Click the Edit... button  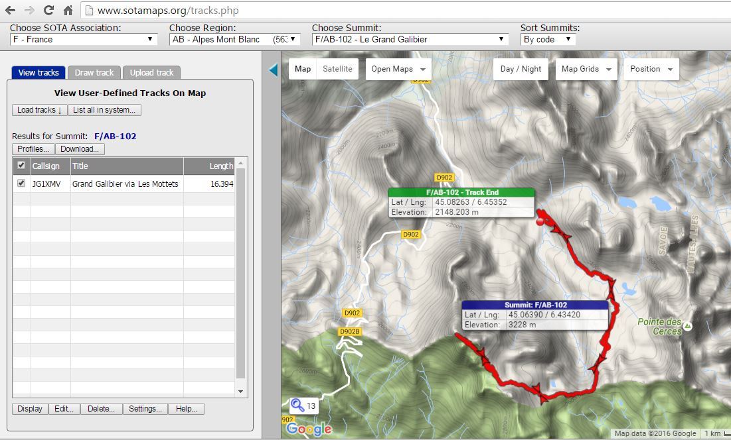pyautogui.click(x=64, y=409)
